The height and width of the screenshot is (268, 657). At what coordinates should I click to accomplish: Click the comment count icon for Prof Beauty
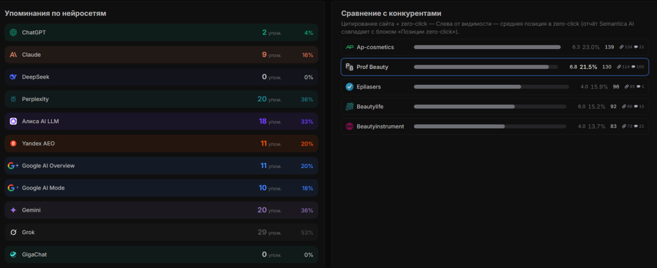pos(634,67)
